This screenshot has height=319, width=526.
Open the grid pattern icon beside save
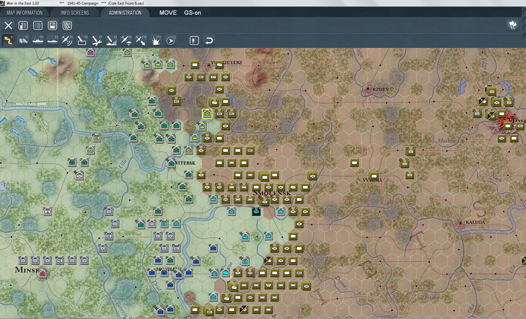click(67, 25)
